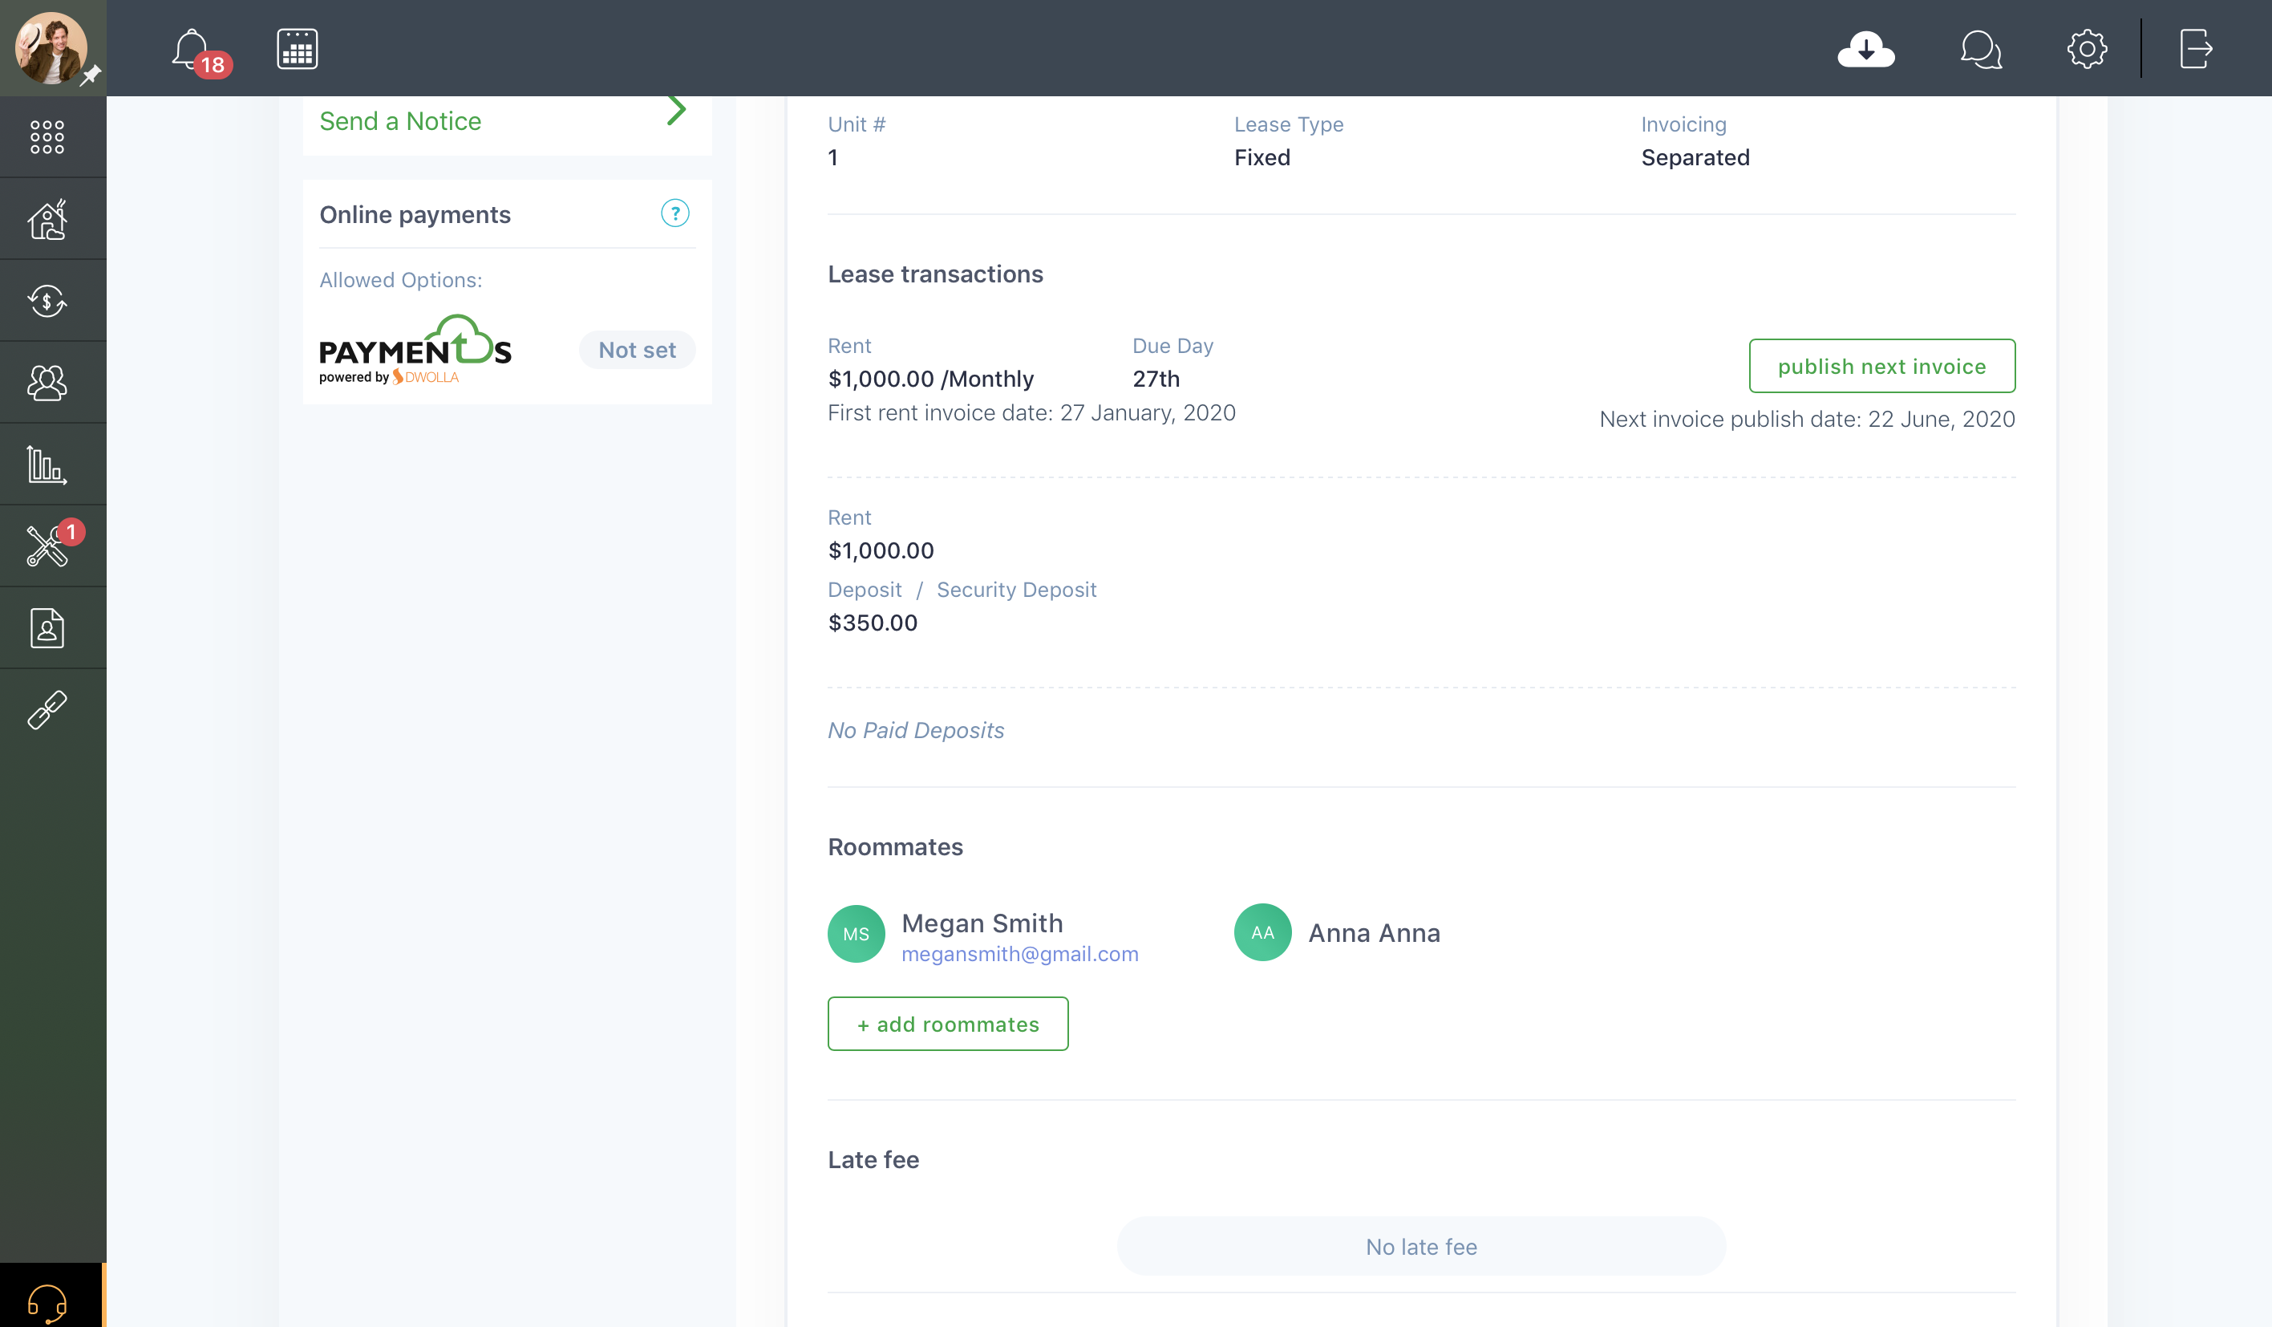Click the Lease transactions heading

tap(935, 274)
